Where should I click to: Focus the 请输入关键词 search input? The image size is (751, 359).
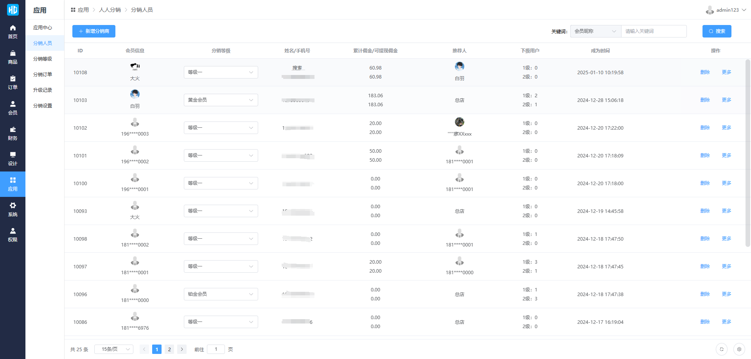pos(654,31)
